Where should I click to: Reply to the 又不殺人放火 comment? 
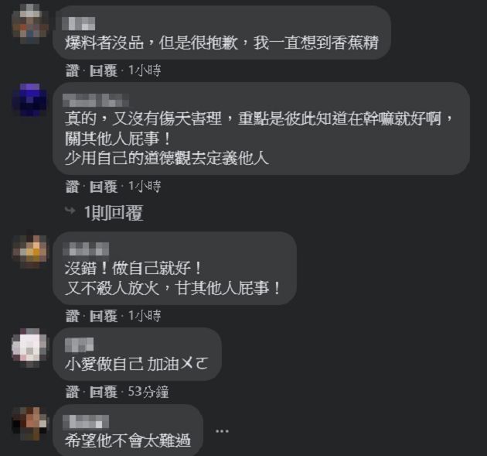(x=103, y=316)
